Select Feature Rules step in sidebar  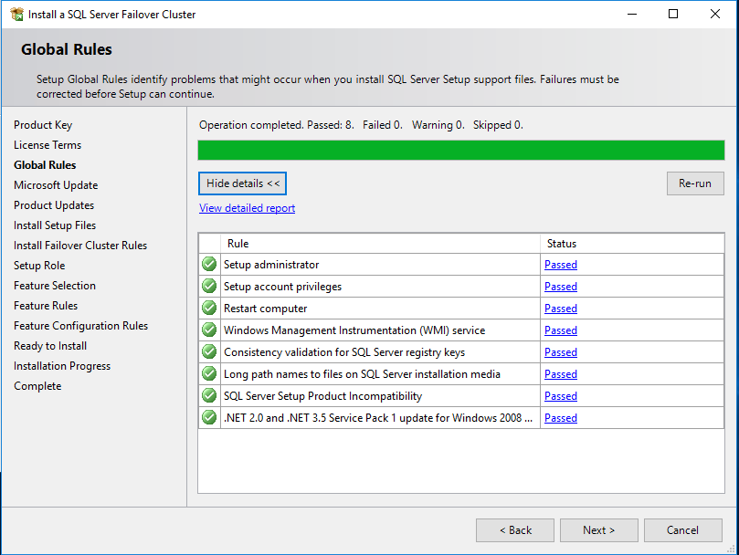pyautogui.click(x=46, y=306)
